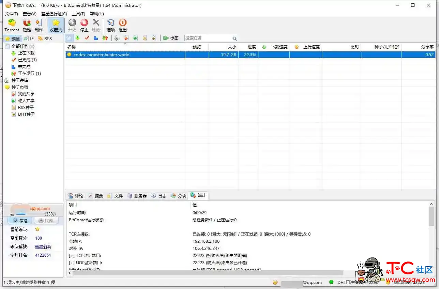
Task: Click the blue incomplete filter icon
Action: click(96, 38)
